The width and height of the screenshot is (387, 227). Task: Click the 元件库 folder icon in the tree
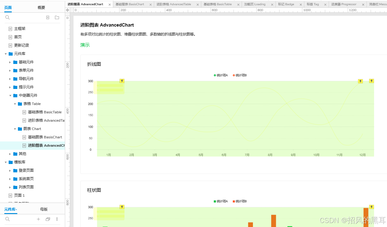point(11,54)
